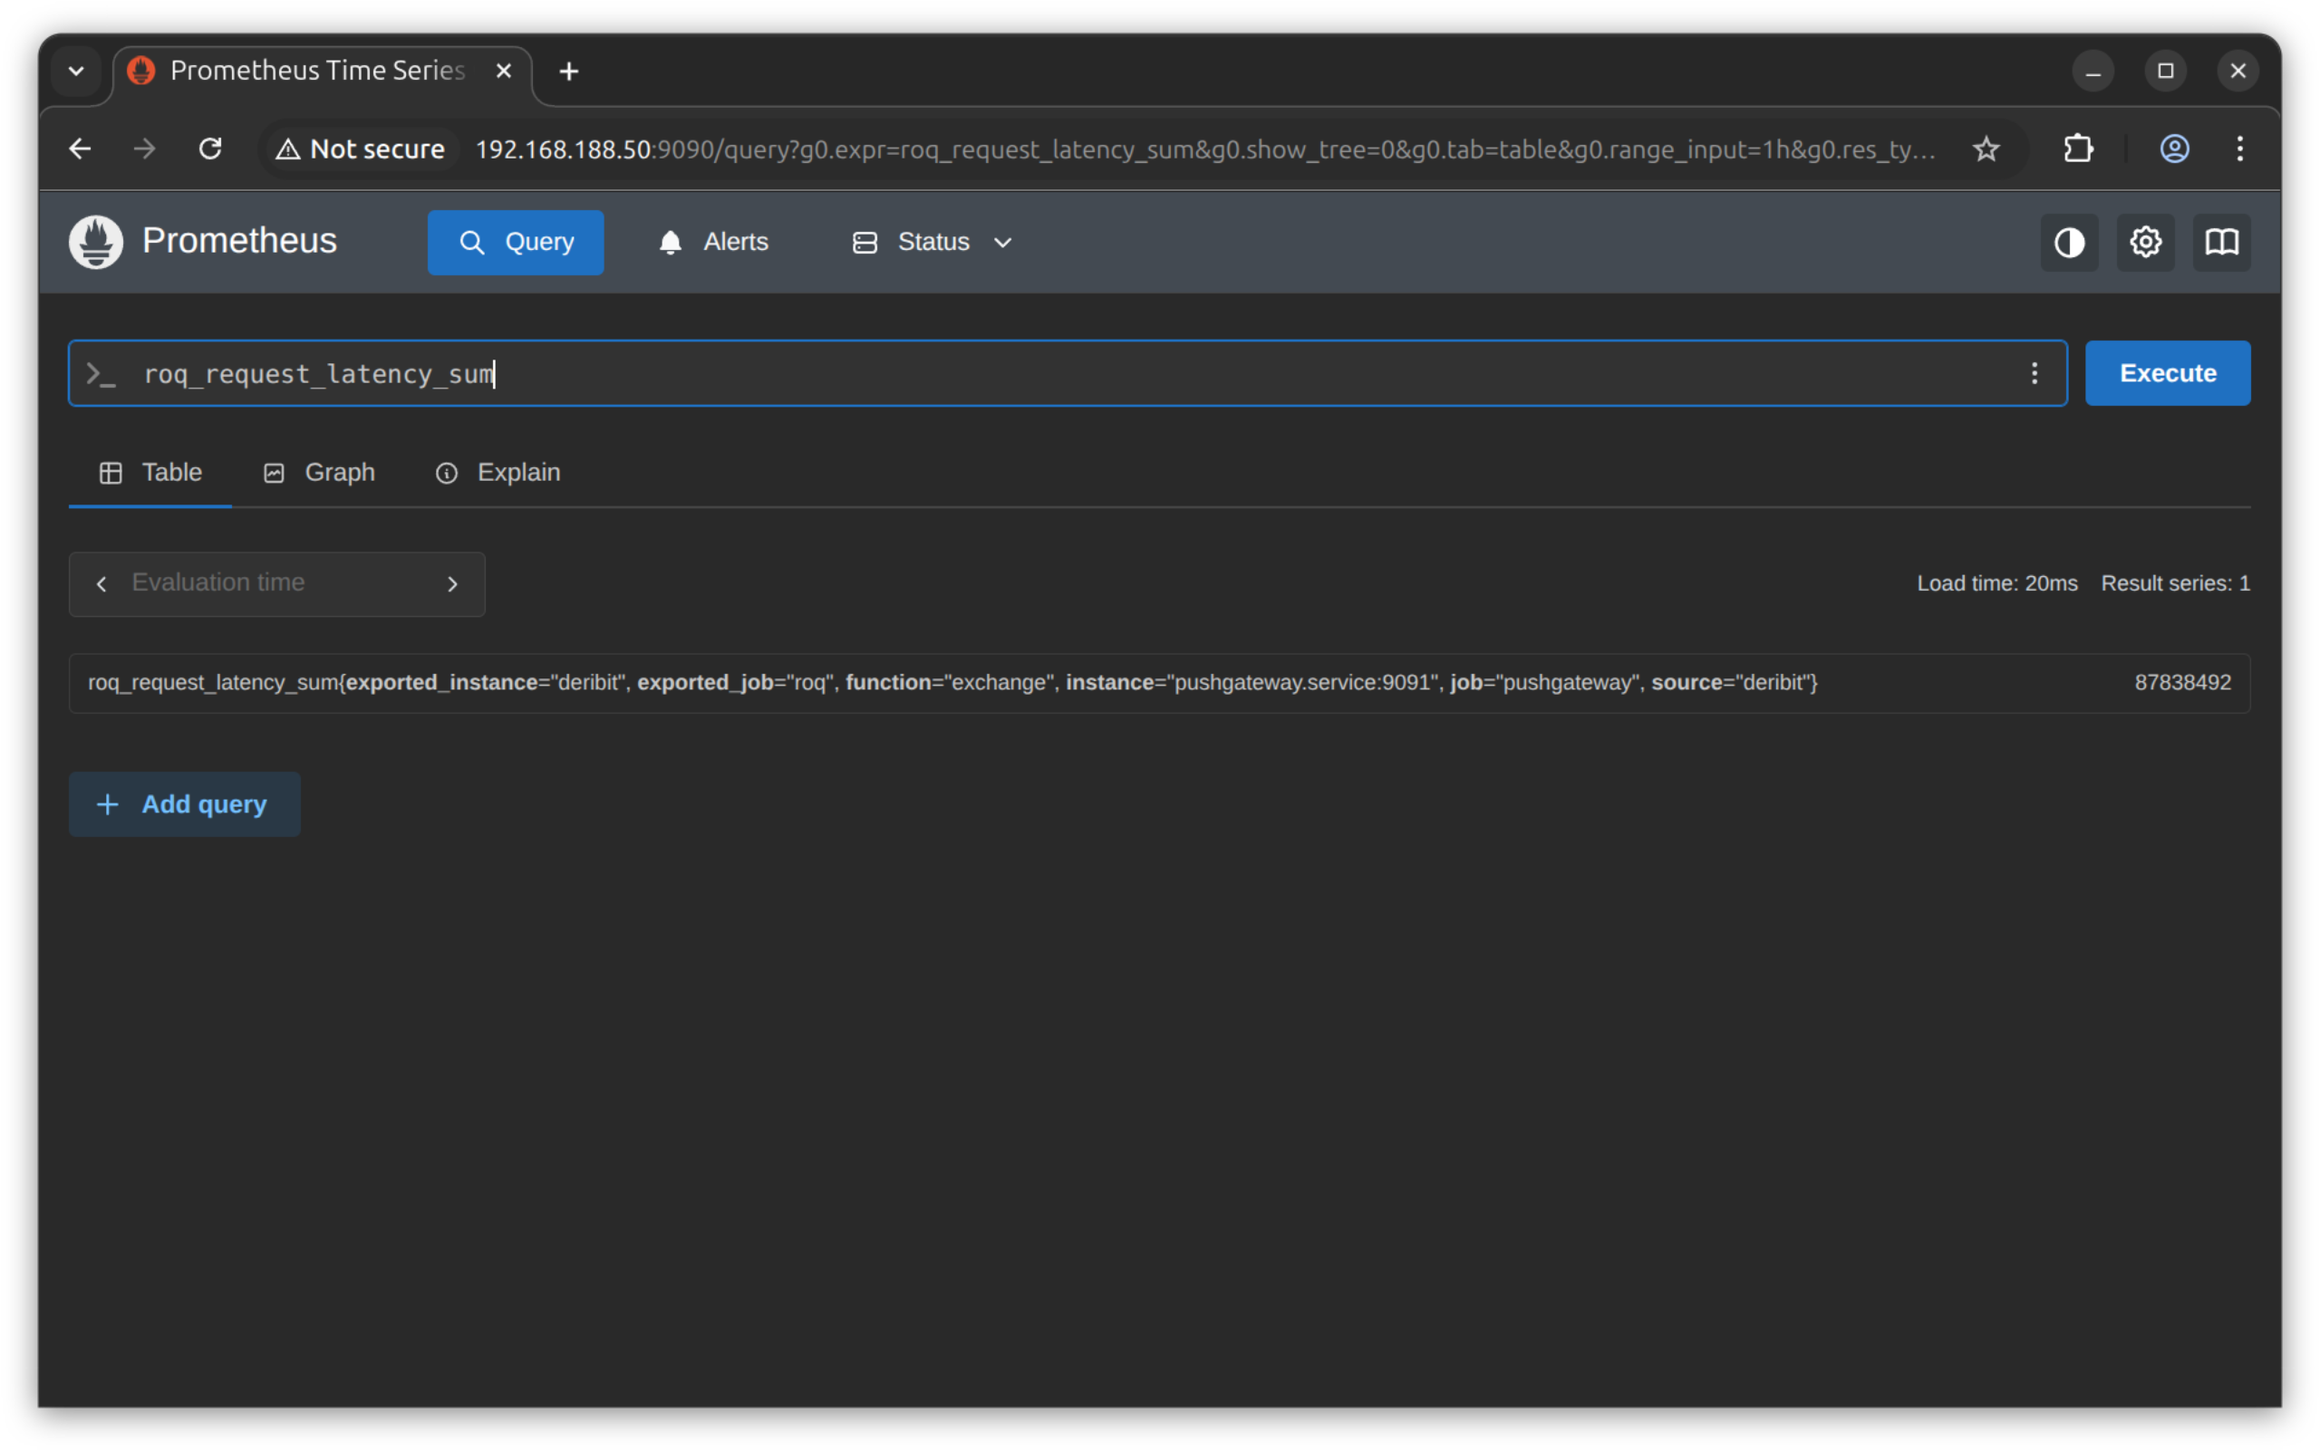Viewport: 2320px width, 1451px height.
Task: Click the Prometheus flame logo
Action: click(96, 242)
